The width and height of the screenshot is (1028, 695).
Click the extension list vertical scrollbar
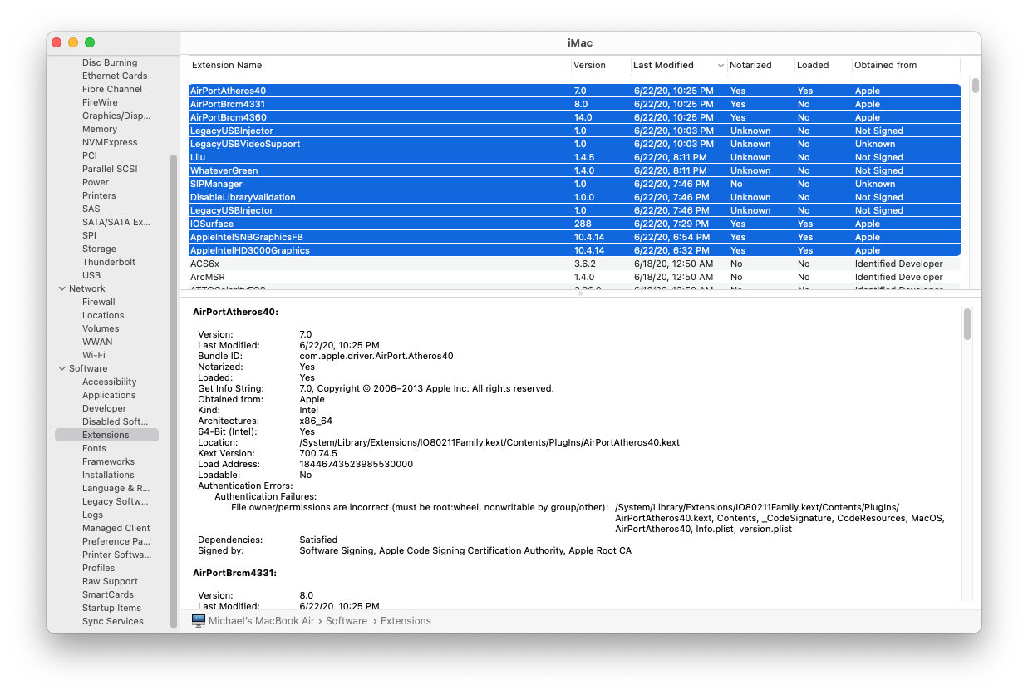coord(976,85)
